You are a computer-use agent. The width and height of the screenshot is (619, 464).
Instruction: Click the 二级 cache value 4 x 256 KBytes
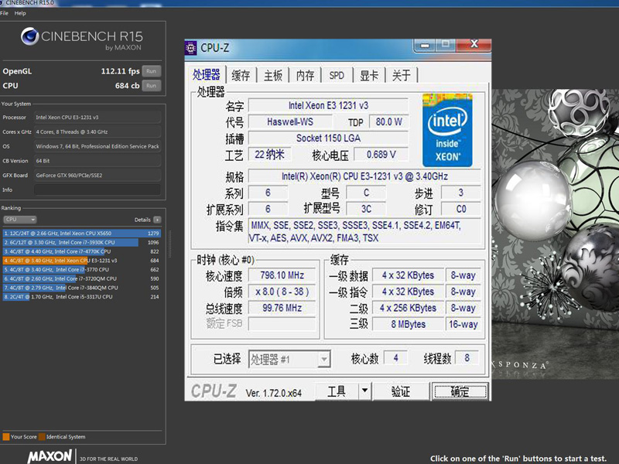click(409, 308)
